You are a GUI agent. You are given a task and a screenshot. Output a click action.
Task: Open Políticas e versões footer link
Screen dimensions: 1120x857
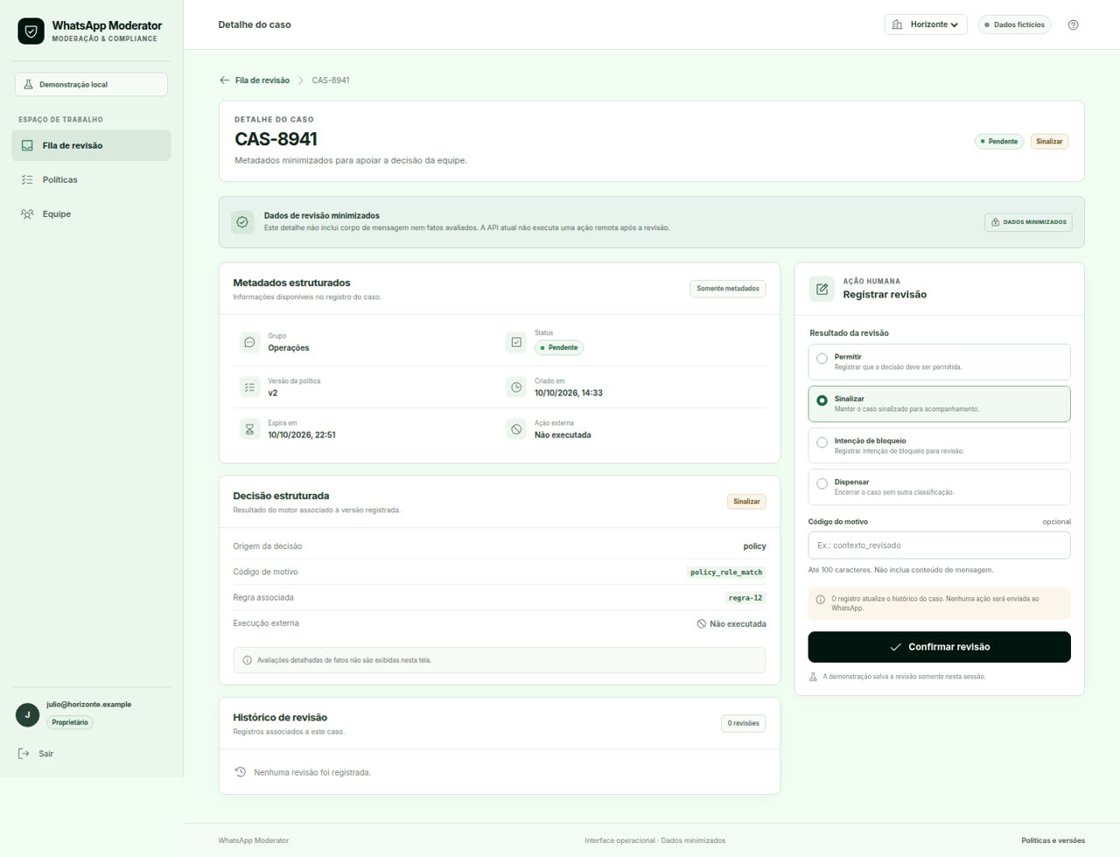point(1053,840)
